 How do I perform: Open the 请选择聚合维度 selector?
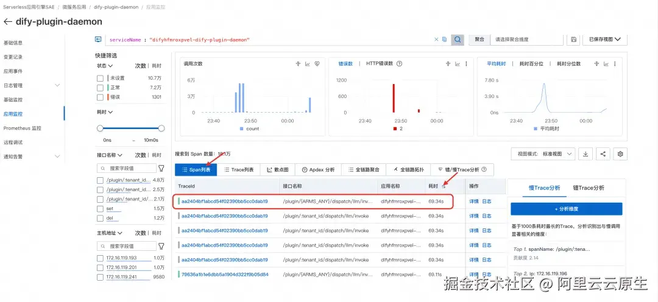point(526,40)
